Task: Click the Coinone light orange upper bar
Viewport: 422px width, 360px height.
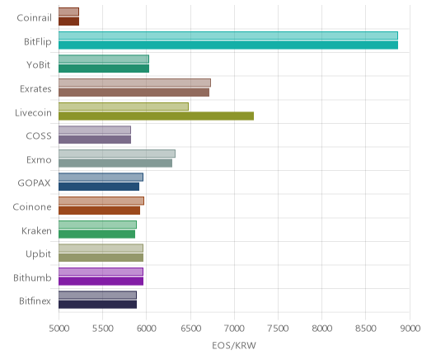Action: (x=101, y=201)
